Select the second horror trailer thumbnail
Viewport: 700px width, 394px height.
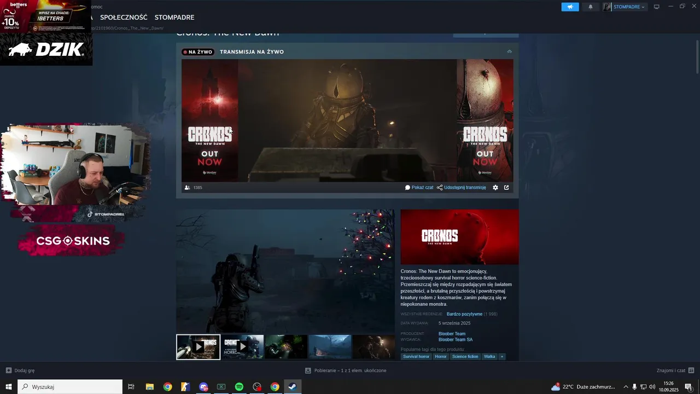click(242, 347)
